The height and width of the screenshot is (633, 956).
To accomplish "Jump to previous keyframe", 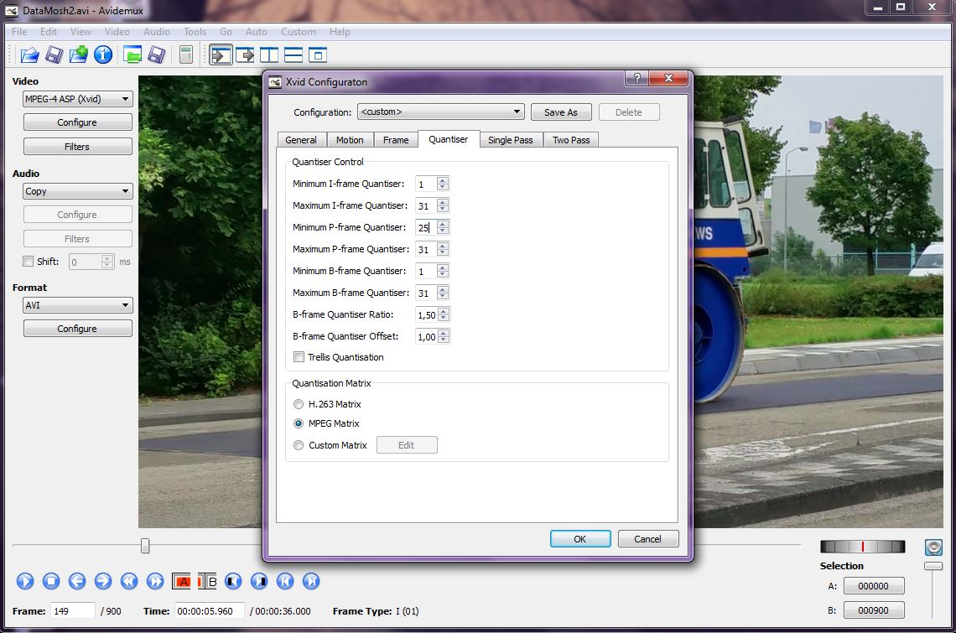I will tap(128, 581).
